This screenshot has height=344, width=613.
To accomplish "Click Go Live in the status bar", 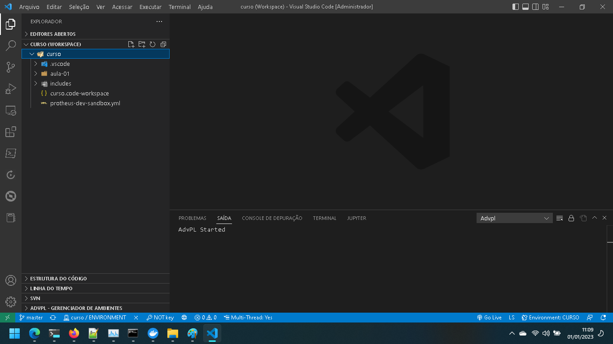I will (x=490, y=317).
